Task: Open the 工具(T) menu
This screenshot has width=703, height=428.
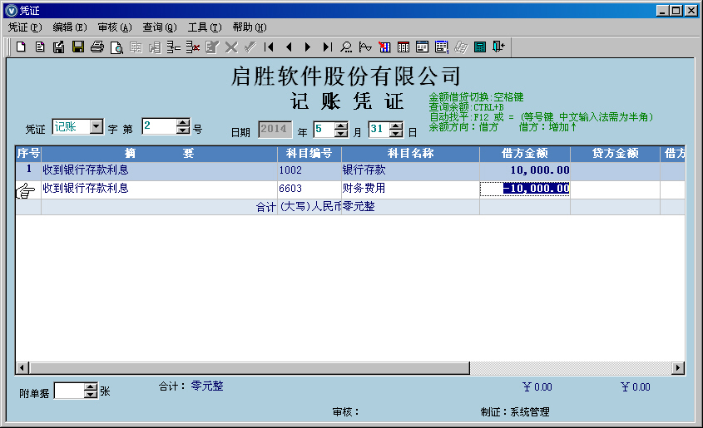Action: click(205, 27)
